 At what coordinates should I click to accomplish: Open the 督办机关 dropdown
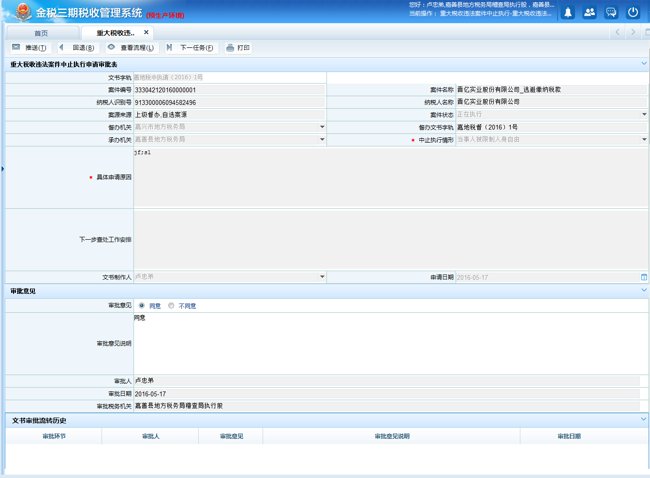point(322,127)
